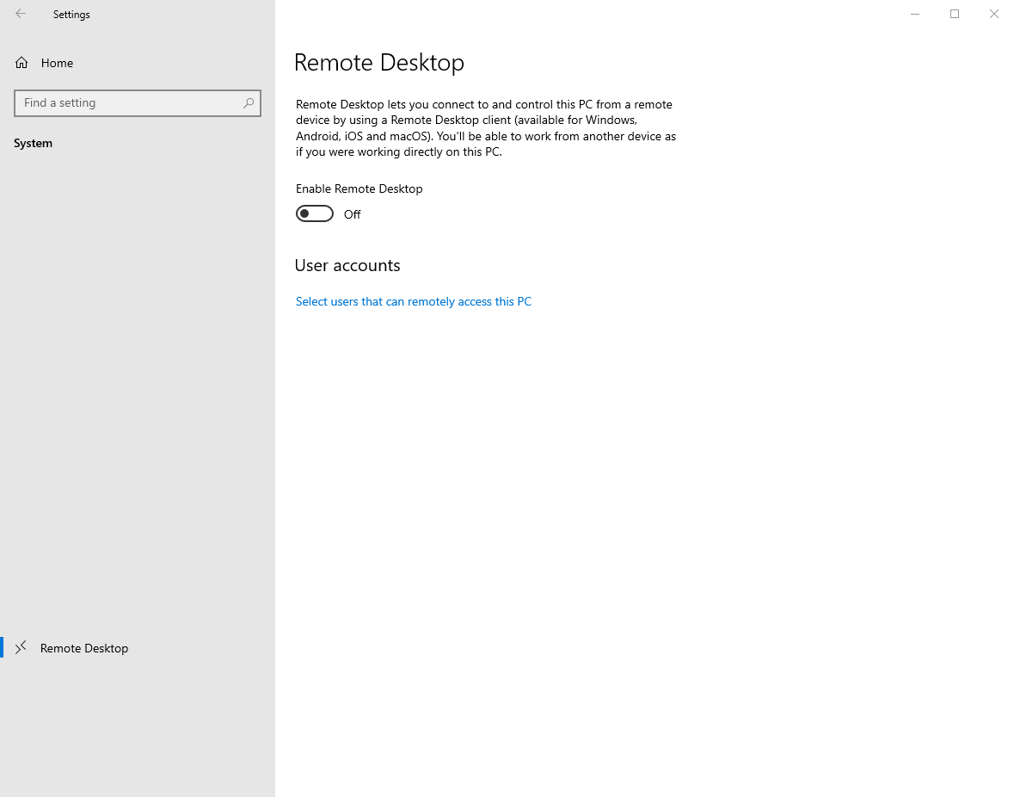Screen dimensions: 1014x797
Task: Go back using the back arrow
Action: [21, 14]
